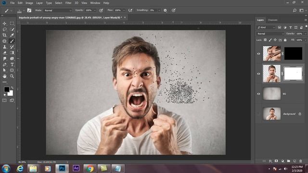Delete layer with trash icon
Image resolution: width=308 pixels, height=173 pixels.
point(300,161)
